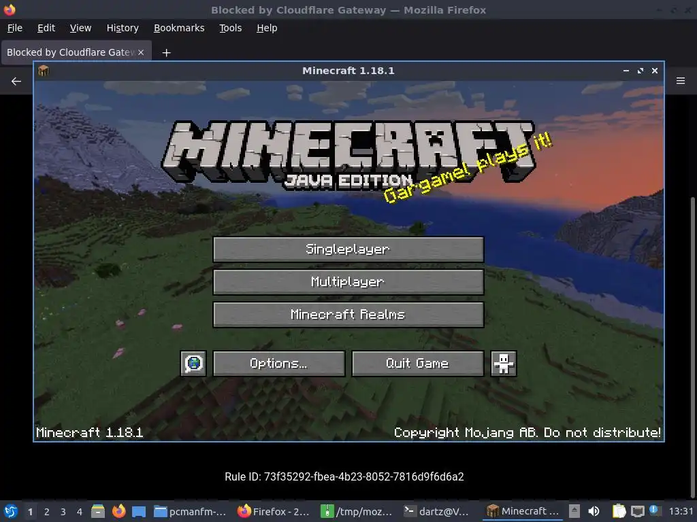Click the "Copyright Mojang AB. Do not distribute!" text

click(x=528, y=433)
